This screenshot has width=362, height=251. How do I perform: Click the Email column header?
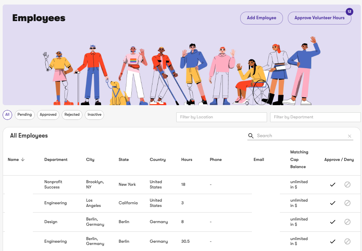[259, 159]
